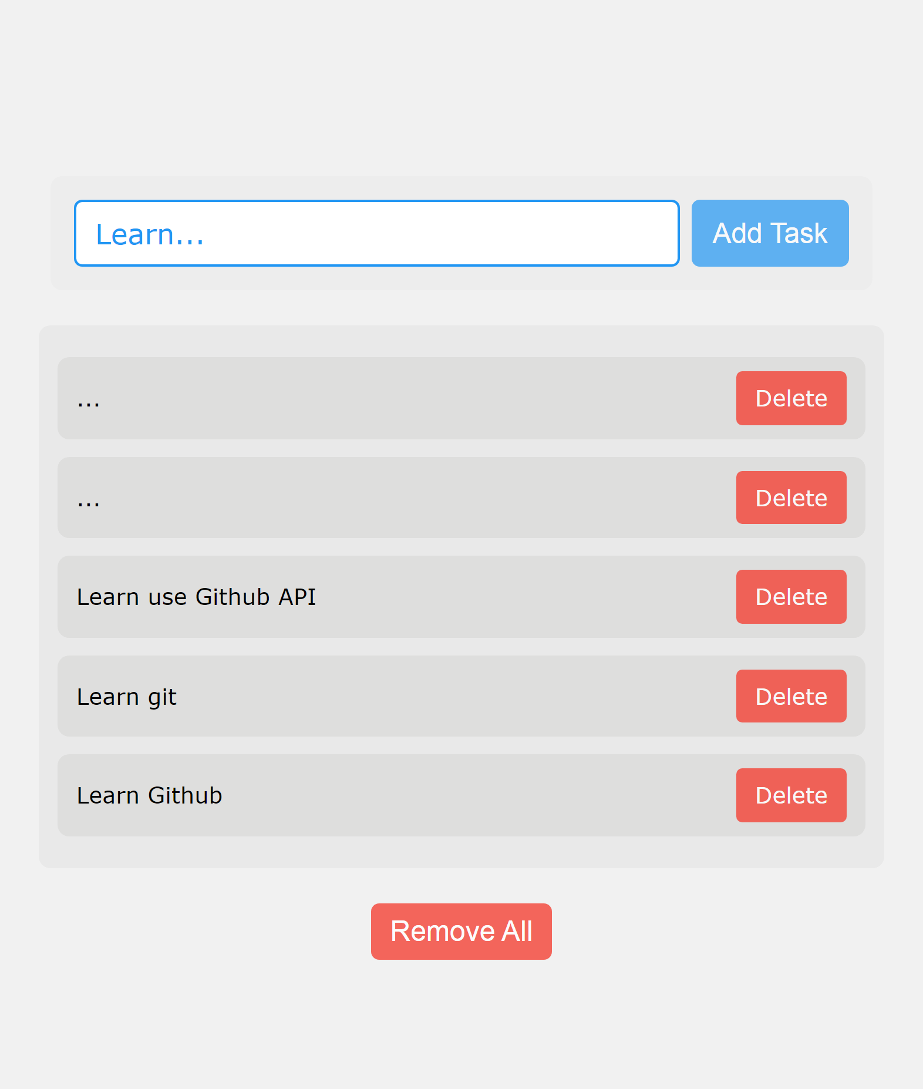Click the word "All" on the Remove All button

point(517,931)
